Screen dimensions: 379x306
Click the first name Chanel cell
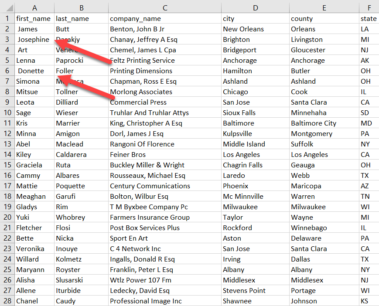27,301
